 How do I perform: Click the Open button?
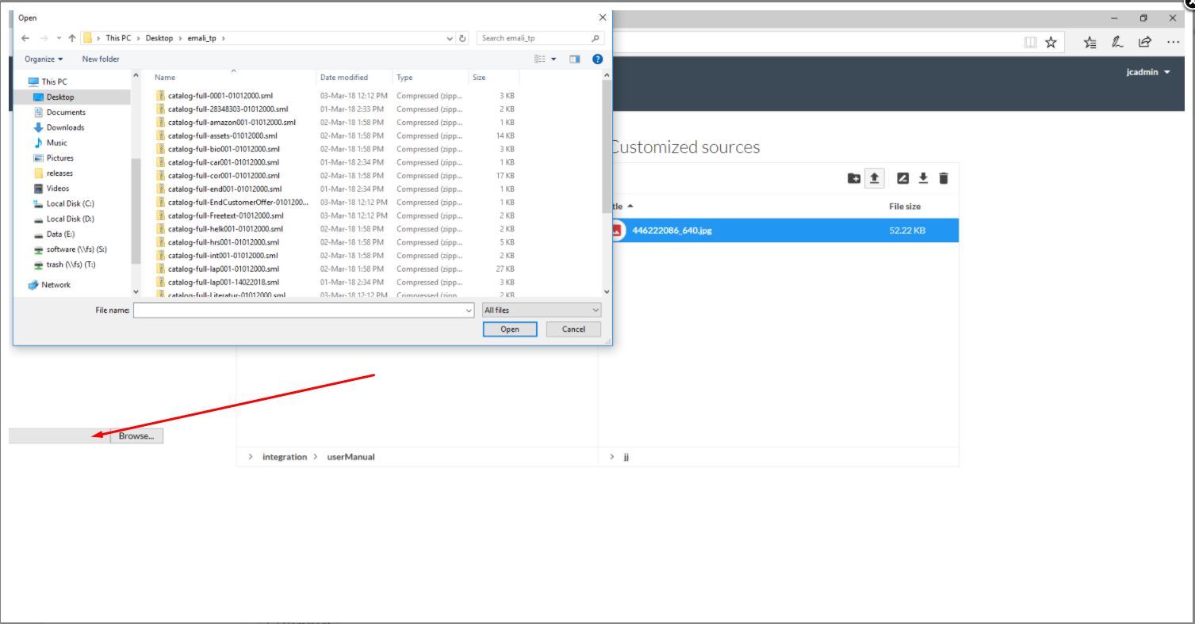(510, 329)
